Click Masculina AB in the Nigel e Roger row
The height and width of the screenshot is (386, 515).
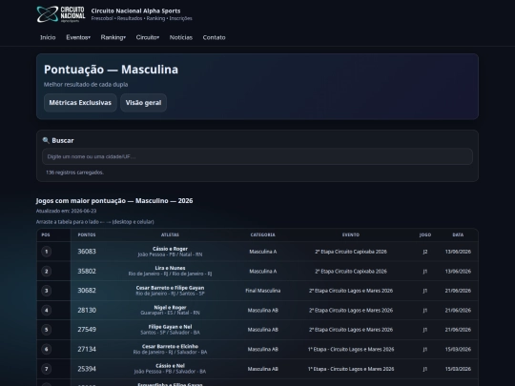click(x=263, y=310)
